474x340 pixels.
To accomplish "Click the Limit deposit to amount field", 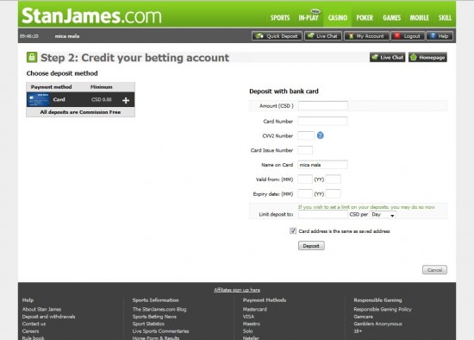I will (323, 214).
